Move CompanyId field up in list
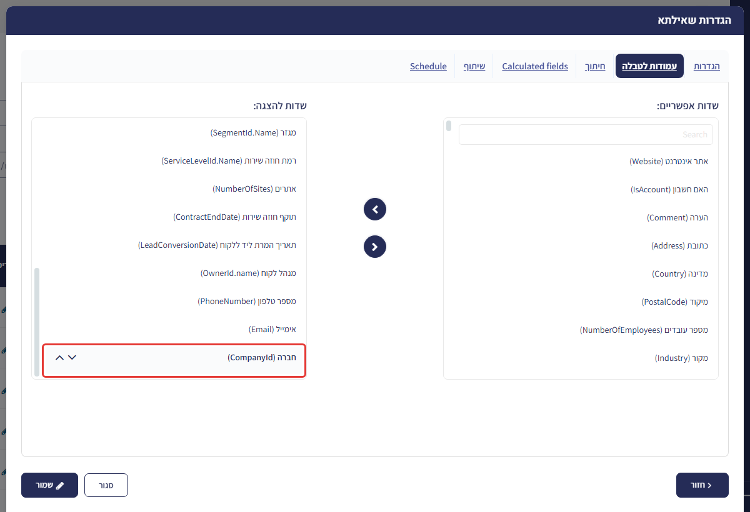Image resolution: width=750 pixels, height=512 pixels. [x=59, y=358]
